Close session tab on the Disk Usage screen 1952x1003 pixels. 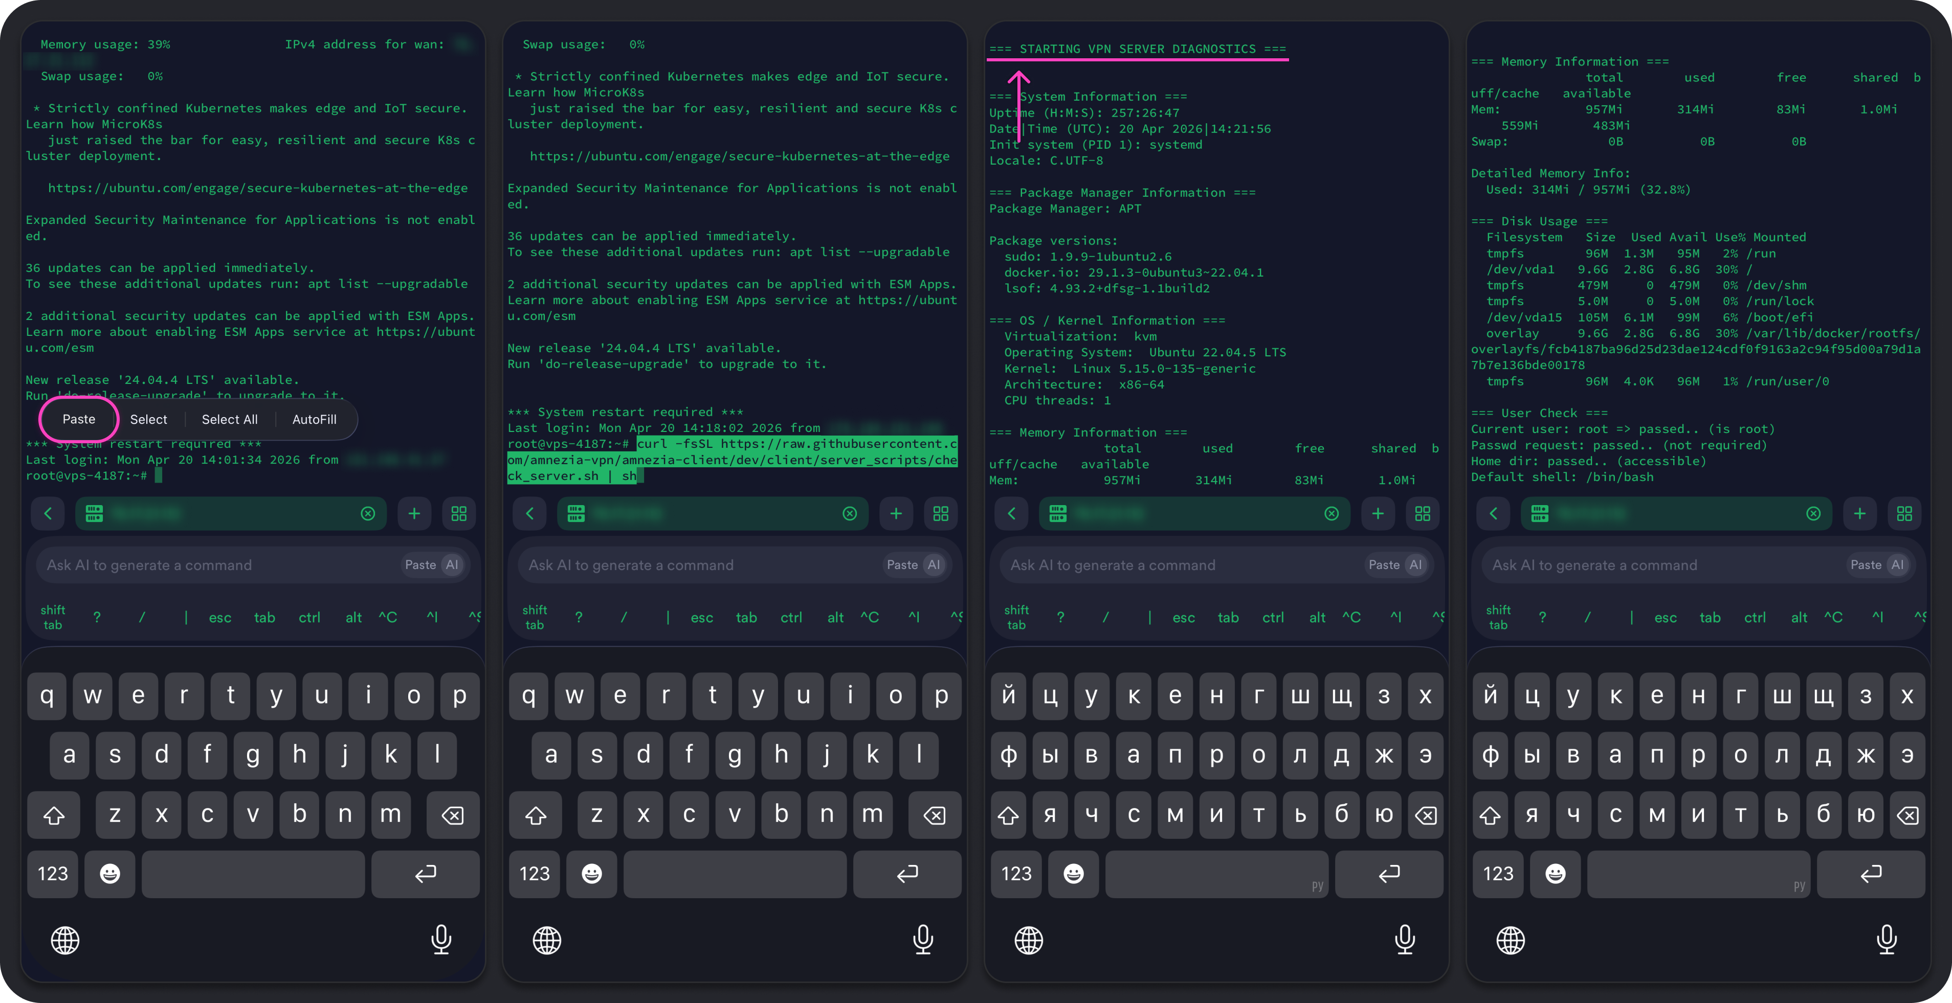pyautogui.click(x=1813, y=514)
